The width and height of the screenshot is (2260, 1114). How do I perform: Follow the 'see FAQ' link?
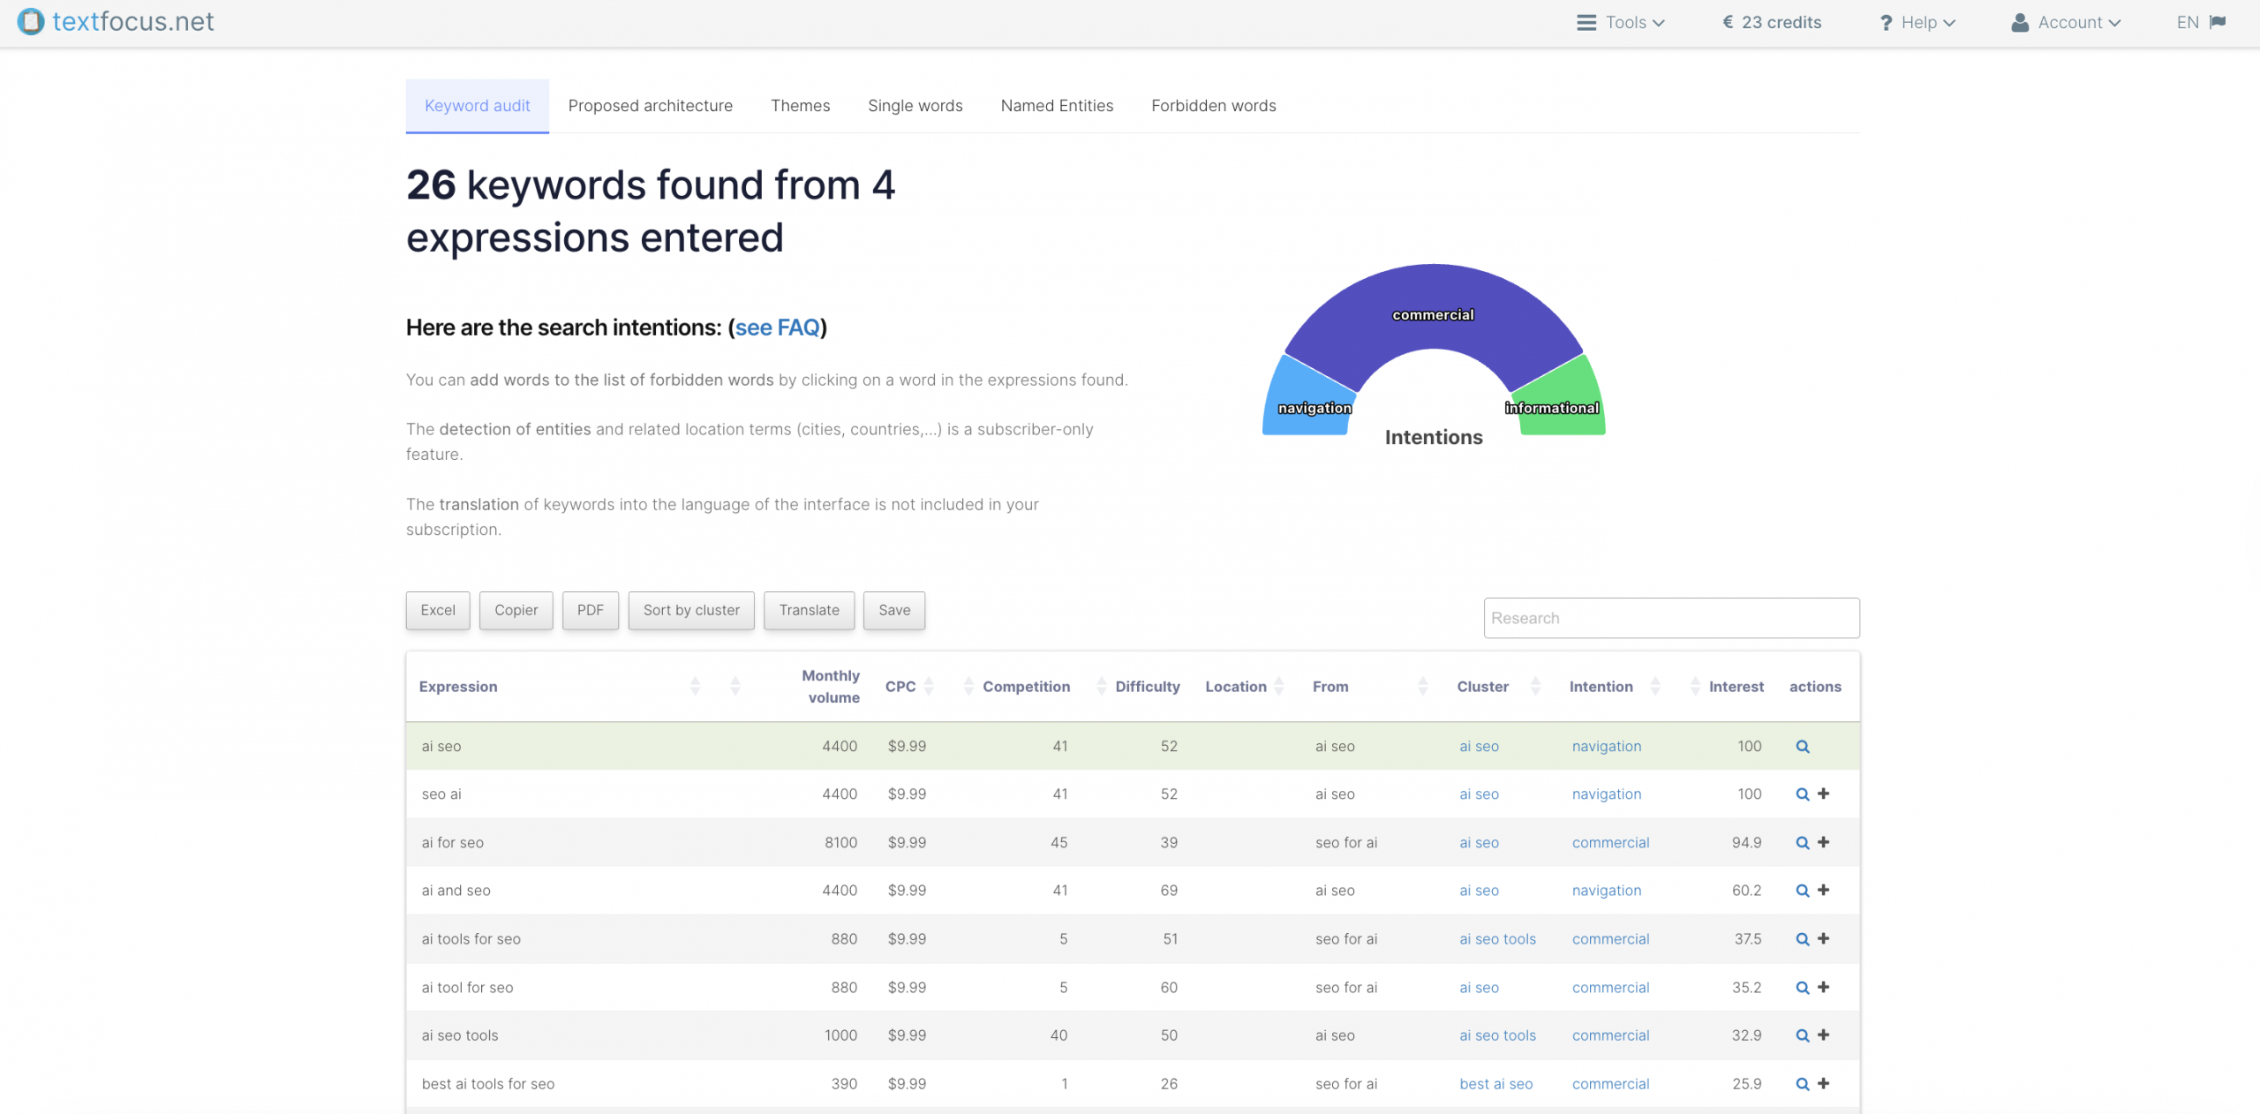click(777, 327)
